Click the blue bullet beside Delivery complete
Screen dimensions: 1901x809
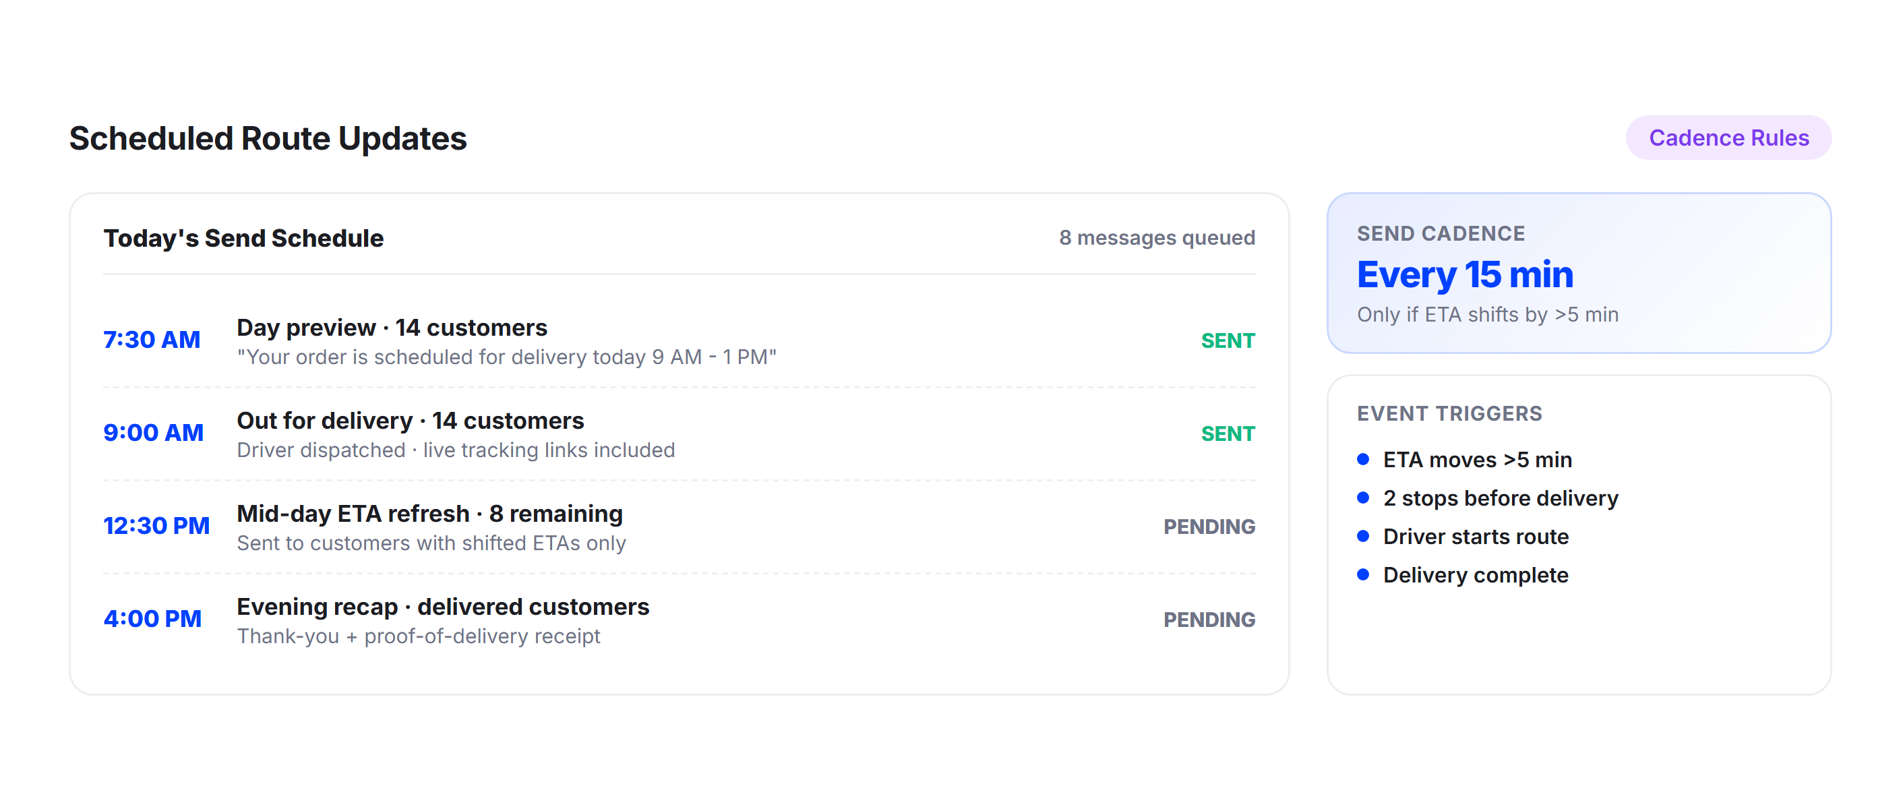[x=1363, y=575]
